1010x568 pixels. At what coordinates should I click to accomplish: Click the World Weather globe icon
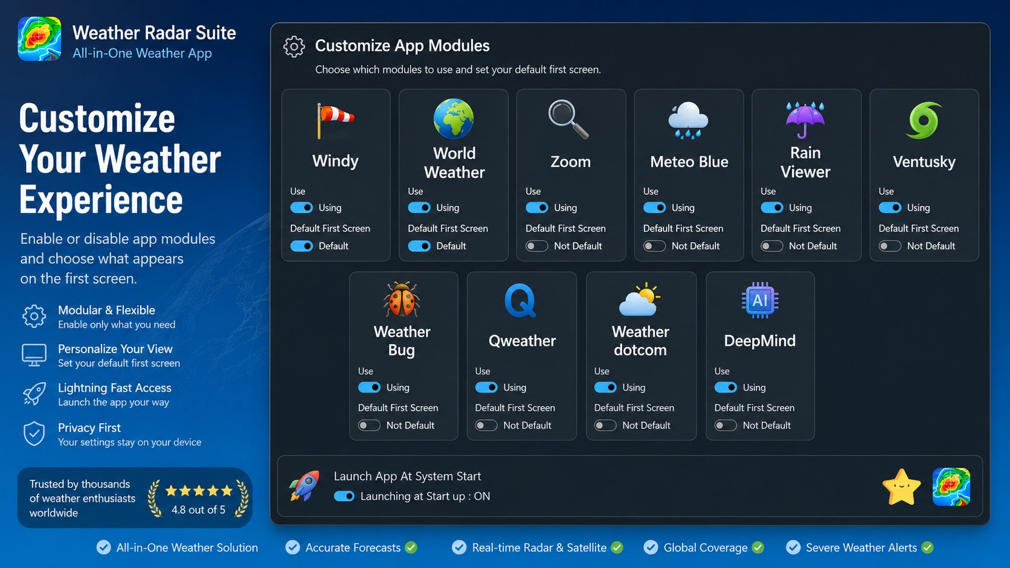[x=454, y=119]
